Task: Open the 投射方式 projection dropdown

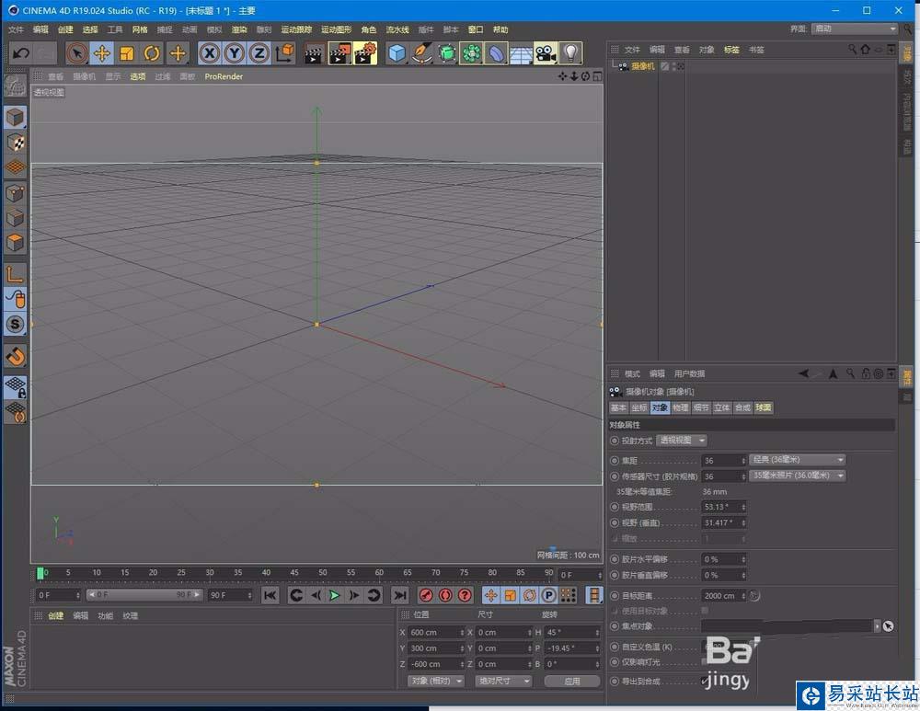Action: (682, 441)
